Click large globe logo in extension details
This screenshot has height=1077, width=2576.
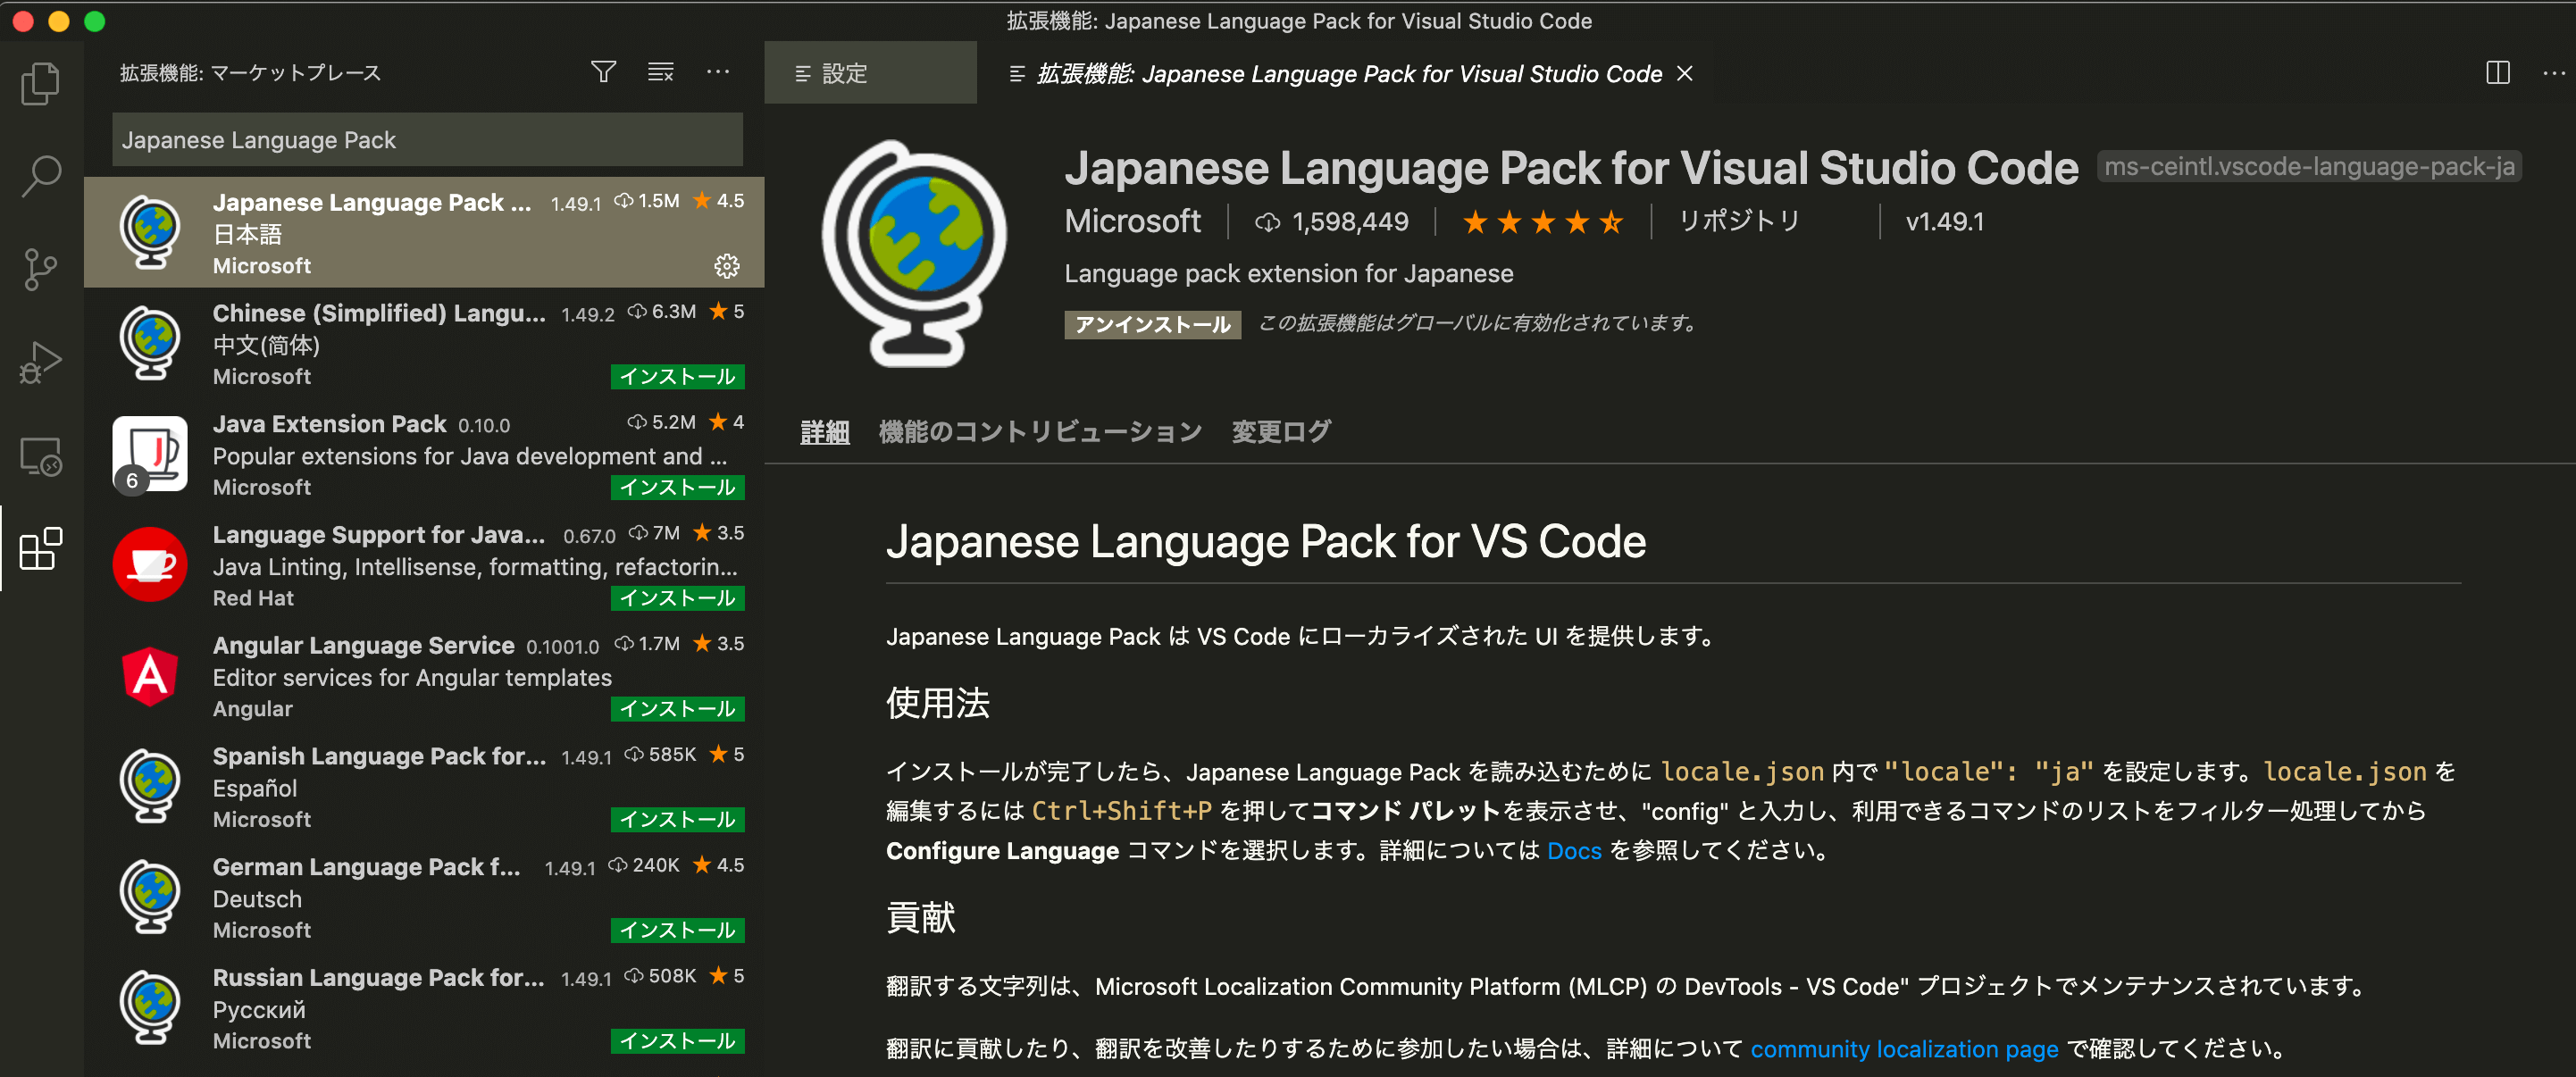(913, 253)
